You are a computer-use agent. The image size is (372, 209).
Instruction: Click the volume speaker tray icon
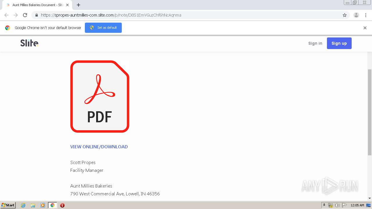pos(337,205)
